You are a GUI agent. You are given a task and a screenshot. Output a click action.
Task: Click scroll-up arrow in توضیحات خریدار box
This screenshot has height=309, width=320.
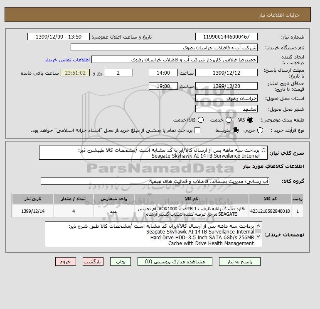click(258, 226)
